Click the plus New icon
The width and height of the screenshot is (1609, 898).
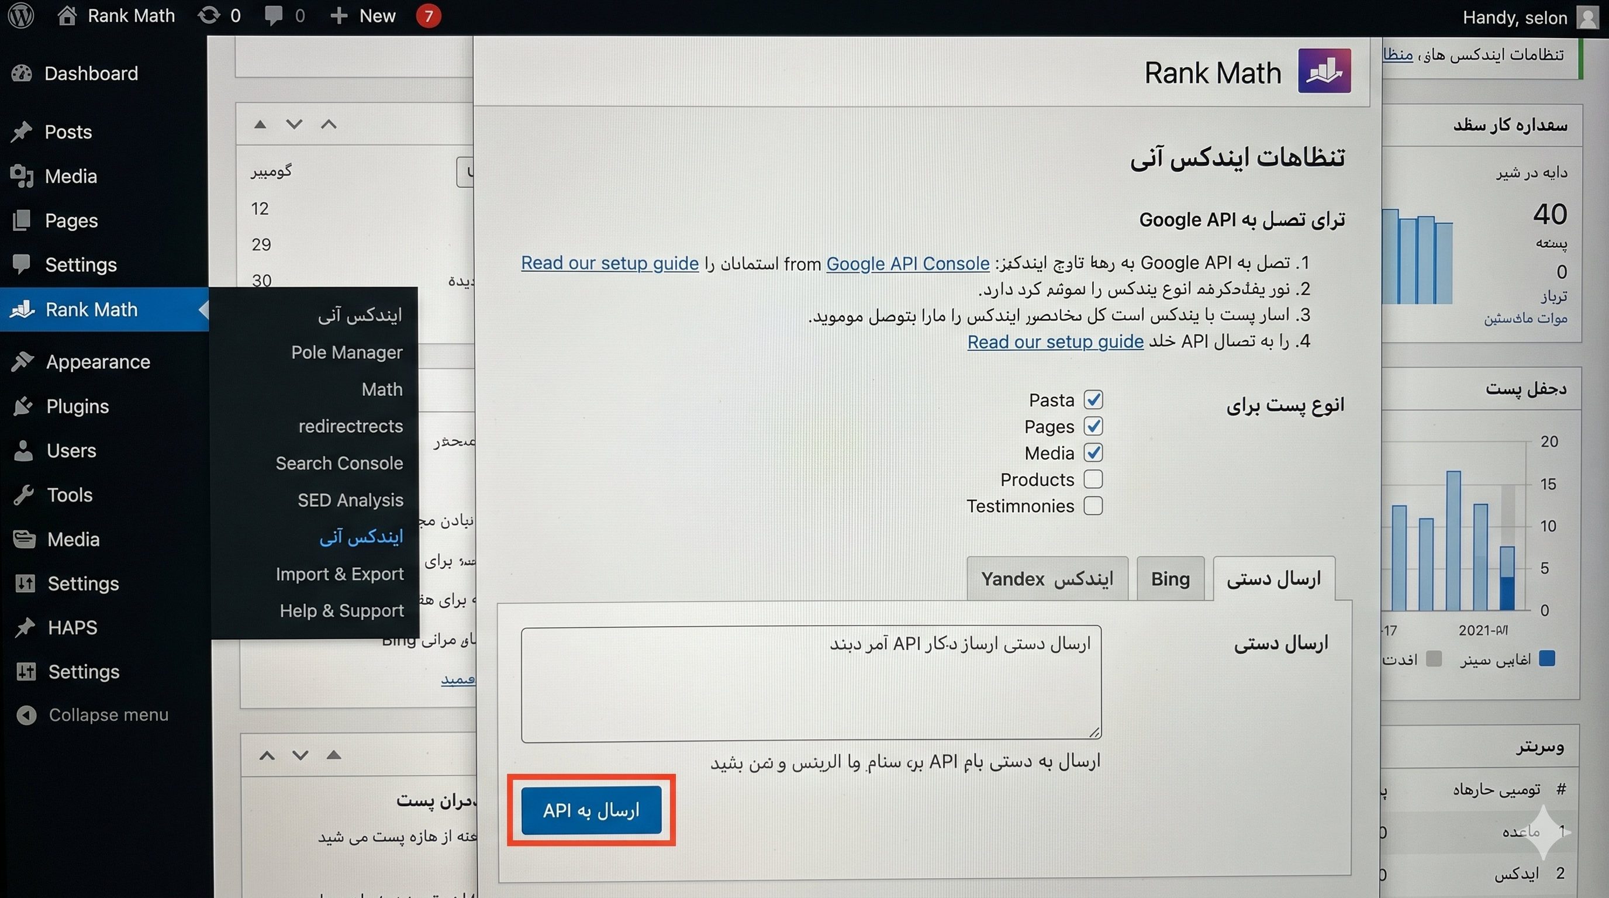(338, 16)
